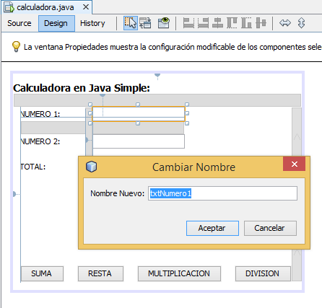The height and width of the screenshot is (308, 322).
Task: Click the top-middle handle of selected field
Action: click(x=138, y=105)
